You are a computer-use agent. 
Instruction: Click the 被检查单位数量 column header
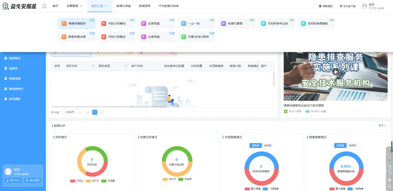click(x=174, y=66)
